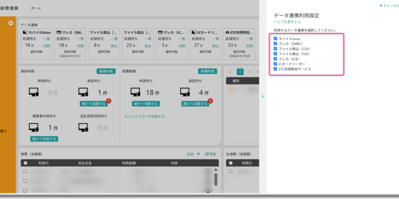This screenshot has height=199, width=399.
Task: Uncheck the クレカ（SMBC） checkbox
Action: coord(275,44)
